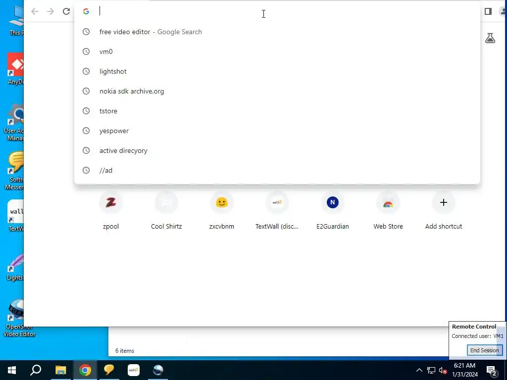
Task: Select the This PC desktop icon
Action: [16, 20]
